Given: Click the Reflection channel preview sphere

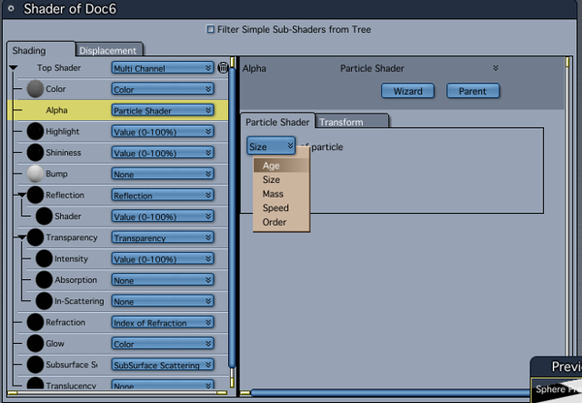Looking at the screenshot, I should [x=35, y=195].
